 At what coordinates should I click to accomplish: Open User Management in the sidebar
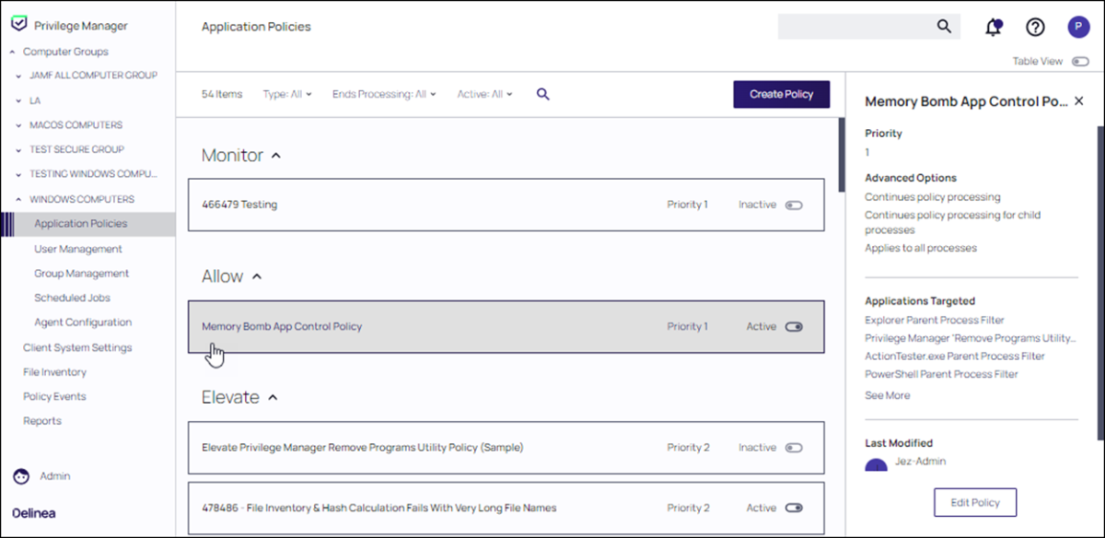78,249
